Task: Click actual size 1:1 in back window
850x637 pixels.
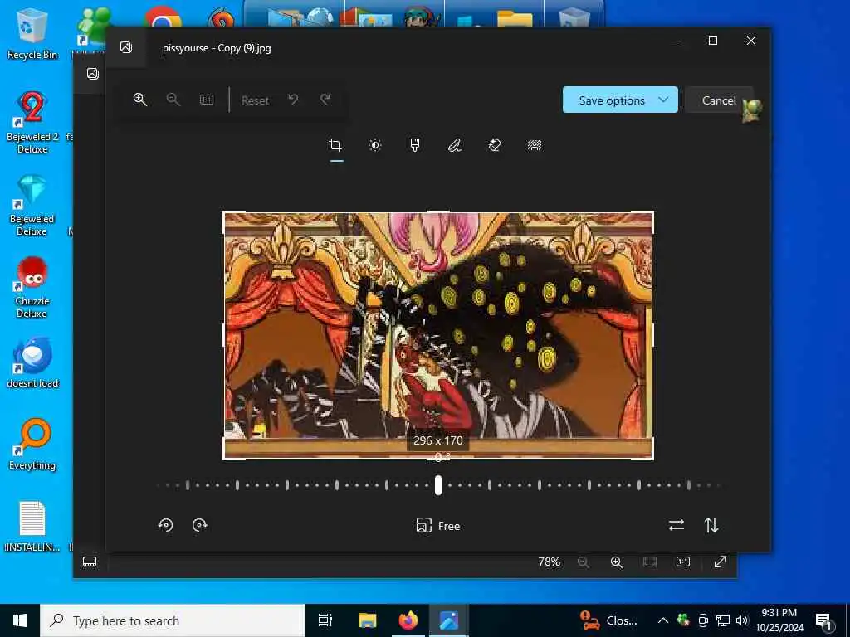Action: pos(683,562)
